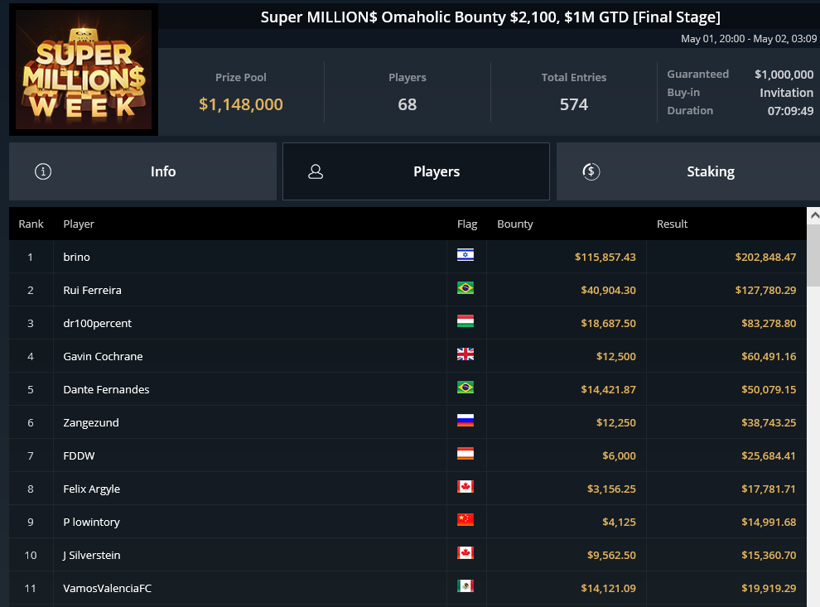Click the info circle icon

pos(43,171)
